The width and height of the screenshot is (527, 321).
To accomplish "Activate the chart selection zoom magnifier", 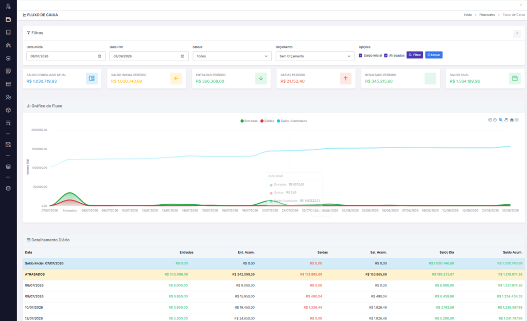I will [x=500, y=120].
